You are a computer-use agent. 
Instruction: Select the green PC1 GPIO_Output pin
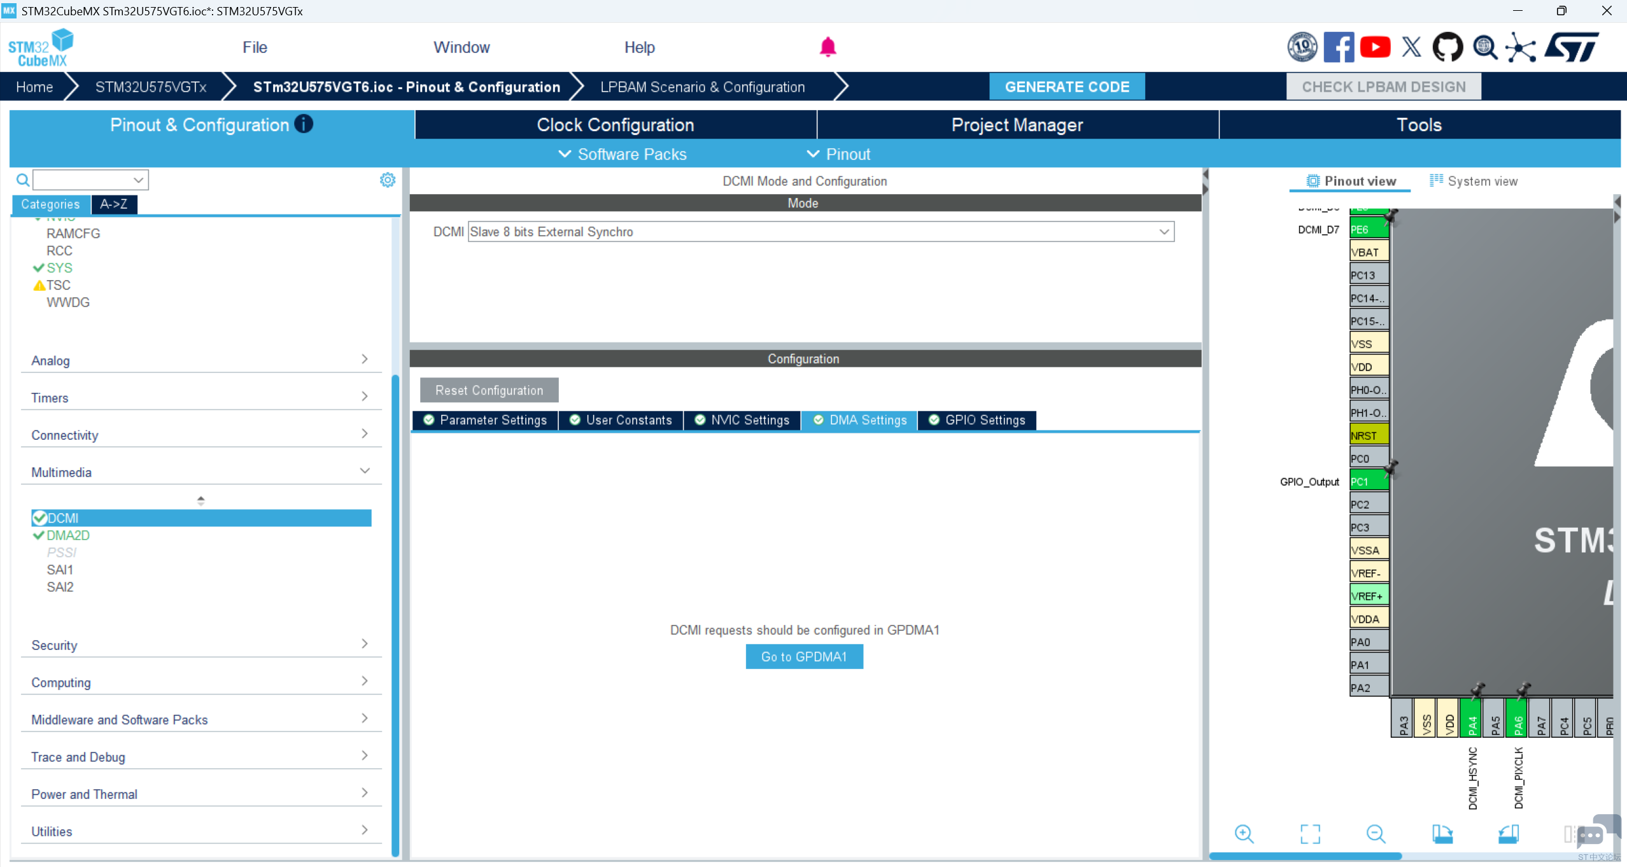[x=1369, y=481]
